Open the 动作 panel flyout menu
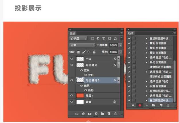 (174, 33)
